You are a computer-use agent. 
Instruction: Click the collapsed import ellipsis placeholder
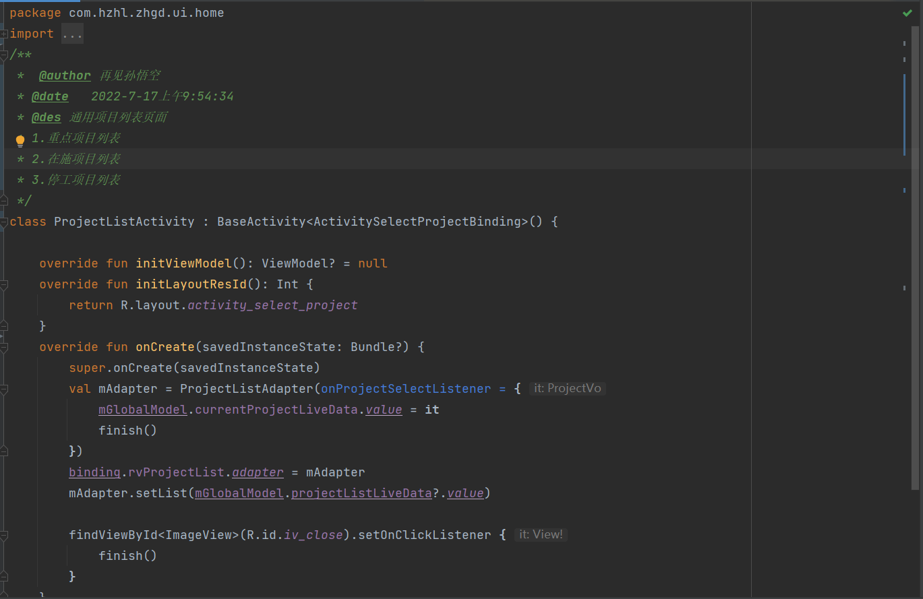(72, 34)
